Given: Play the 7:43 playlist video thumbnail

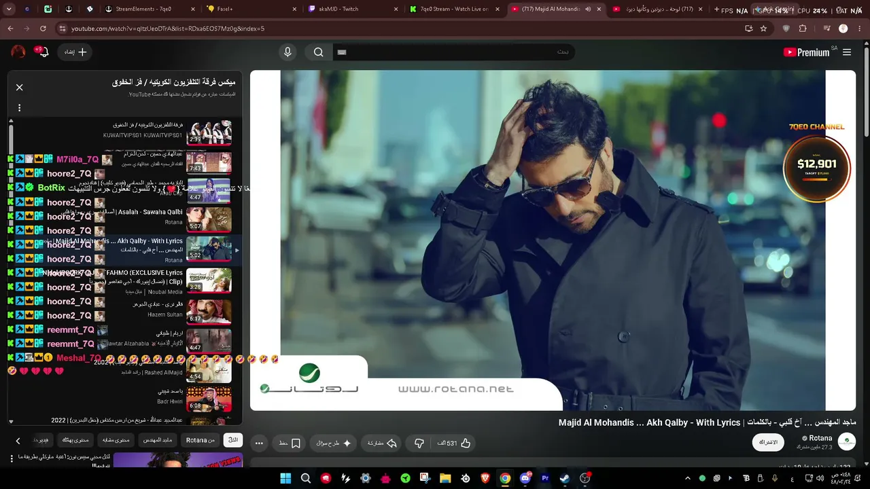Looking at the screenshot, I should pos(209,162).
